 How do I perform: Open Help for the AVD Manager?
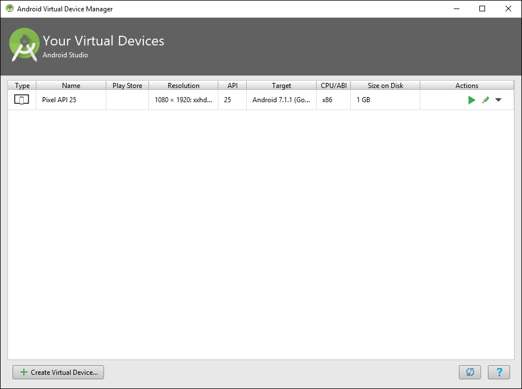click(x=499, y=372)
